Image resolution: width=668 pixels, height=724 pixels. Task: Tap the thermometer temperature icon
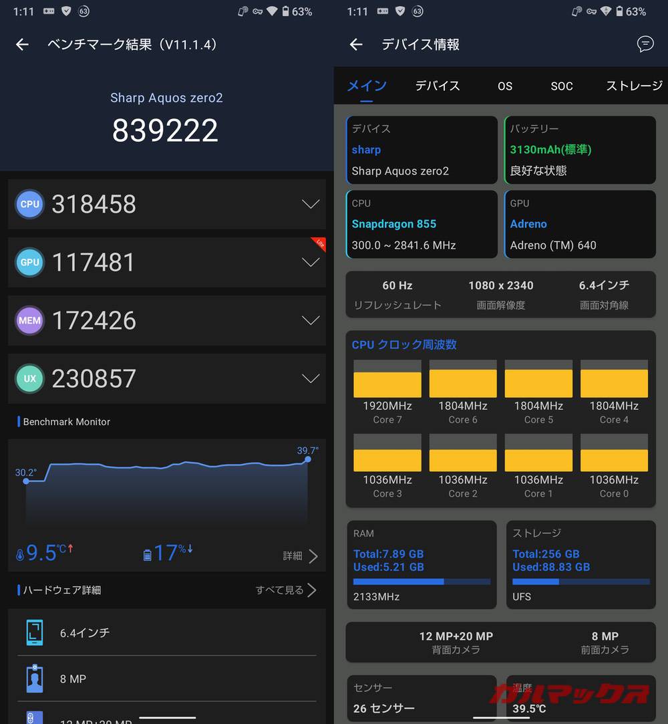tap(20, 555)
